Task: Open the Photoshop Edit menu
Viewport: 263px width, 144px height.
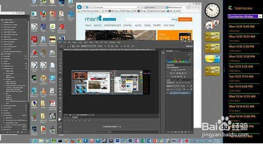Action: tap(69, 42)
